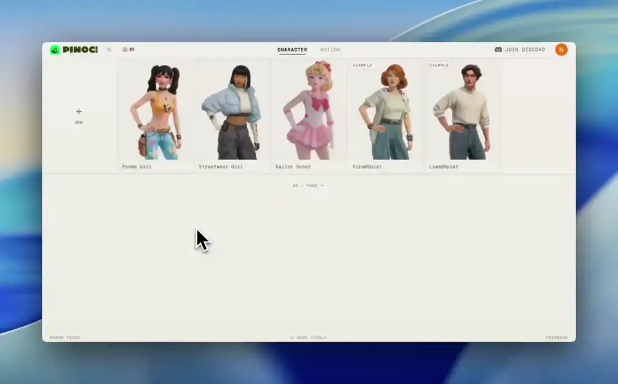Open the language selector with flag

129,50
